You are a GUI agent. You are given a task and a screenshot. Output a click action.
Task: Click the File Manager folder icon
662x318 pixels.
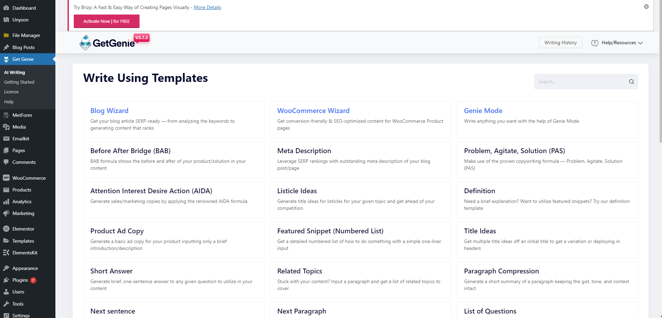pyautogui.click(x=6, y=35)
